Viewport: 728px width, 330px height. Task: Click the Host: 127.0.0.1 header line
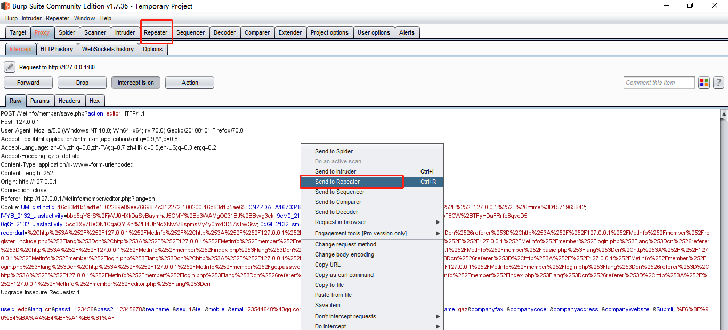click(x=20, y=122)
